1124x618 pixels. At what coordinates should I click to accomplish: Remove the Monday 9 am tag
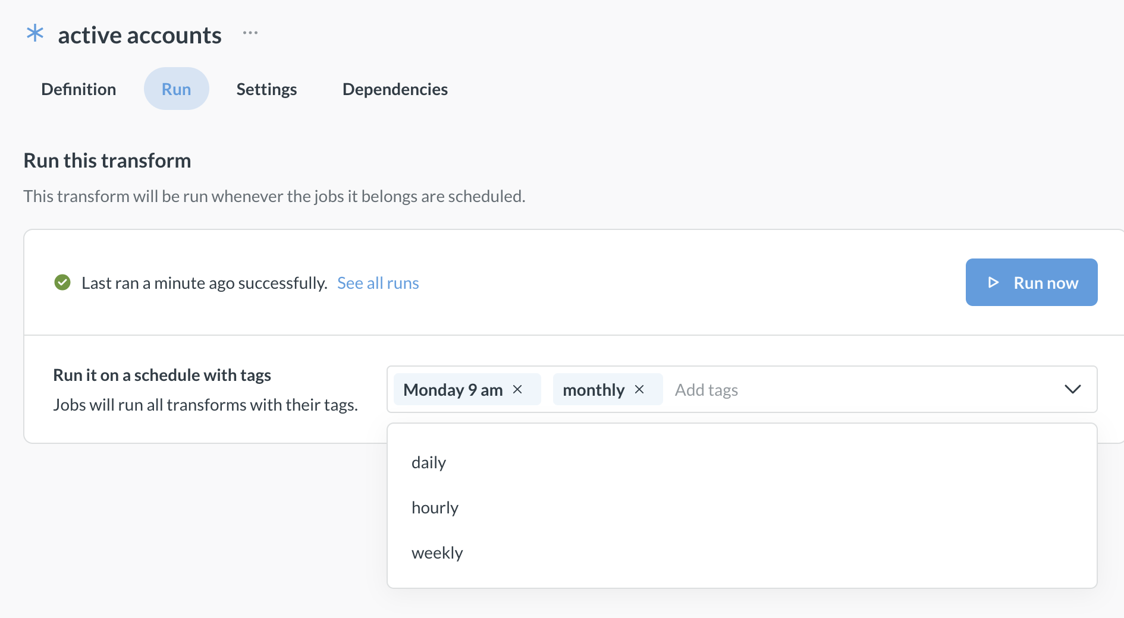pyautogui.click(x=517, y=389)
